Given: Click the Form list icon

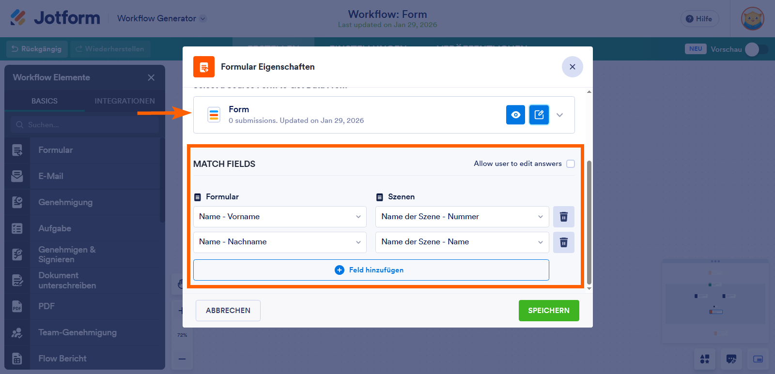Looking at the screenshot, I should (214, 115).
